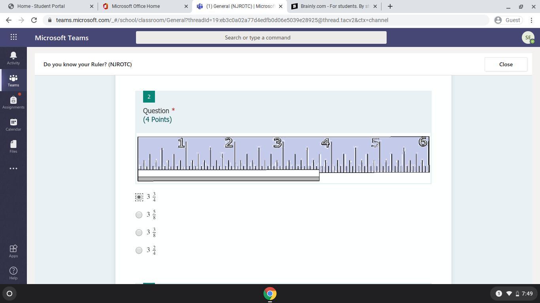Open Files in the sidebar
540x303 pixels.
pyautogui.click(x=13, y=146)
